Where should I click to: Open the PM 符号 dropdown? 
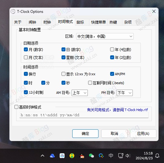[x=125, y=93]
